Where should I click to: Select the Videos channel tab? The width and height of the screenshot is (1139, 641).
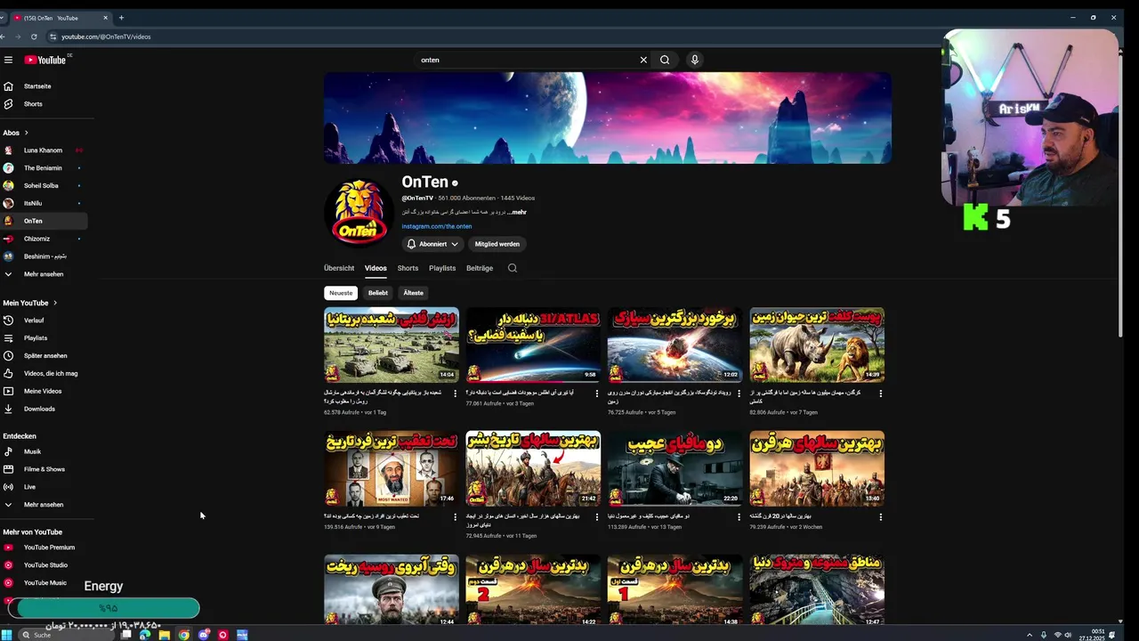pyautogui.click(x=376, y=268)
